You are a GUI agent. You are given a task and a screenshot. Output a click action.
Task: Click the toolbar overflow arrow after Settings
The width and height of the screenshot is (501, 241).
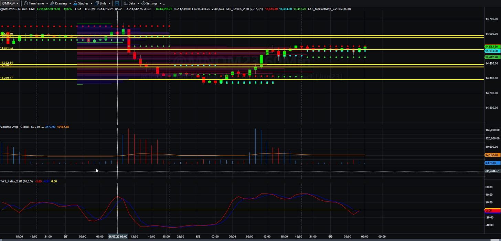coord(164,4)
